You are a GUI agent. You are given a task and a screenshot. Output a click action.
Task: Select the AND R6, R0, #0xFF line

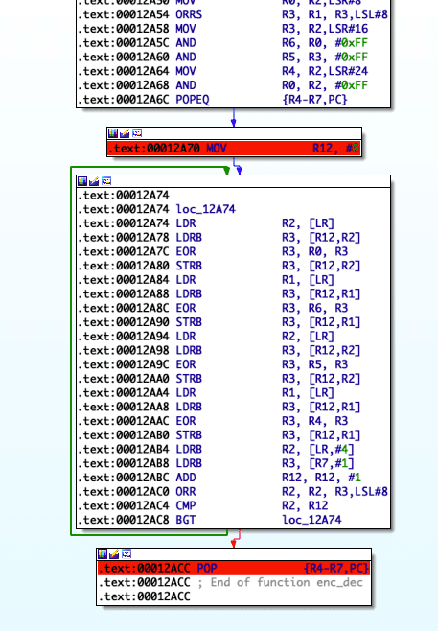tap(222, 42)
